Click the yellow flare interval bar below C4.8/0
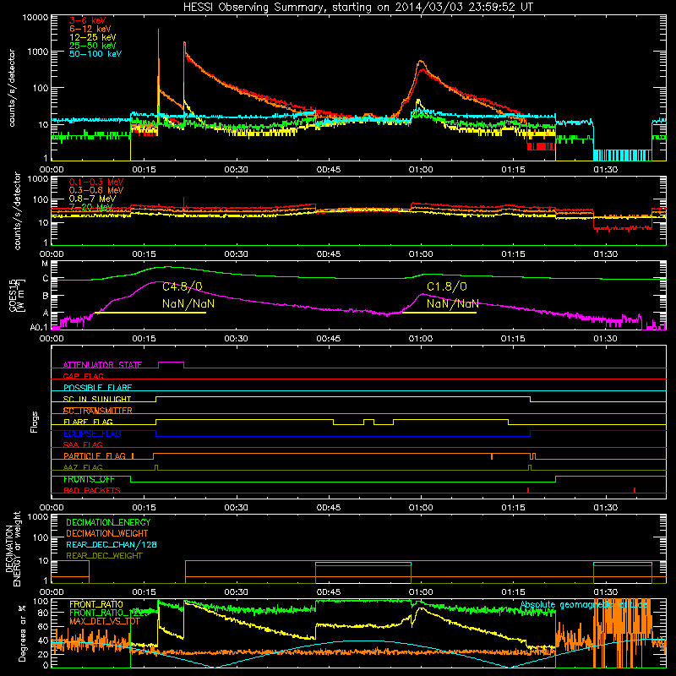This screenshot has height=676, width=676. pyautogui.click(x=150, y=313)
